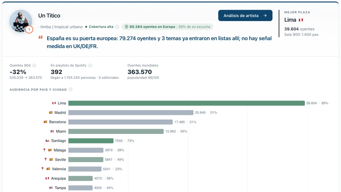Click the Seville city label
The image size is (341, 192).
[x=61, y=160]
